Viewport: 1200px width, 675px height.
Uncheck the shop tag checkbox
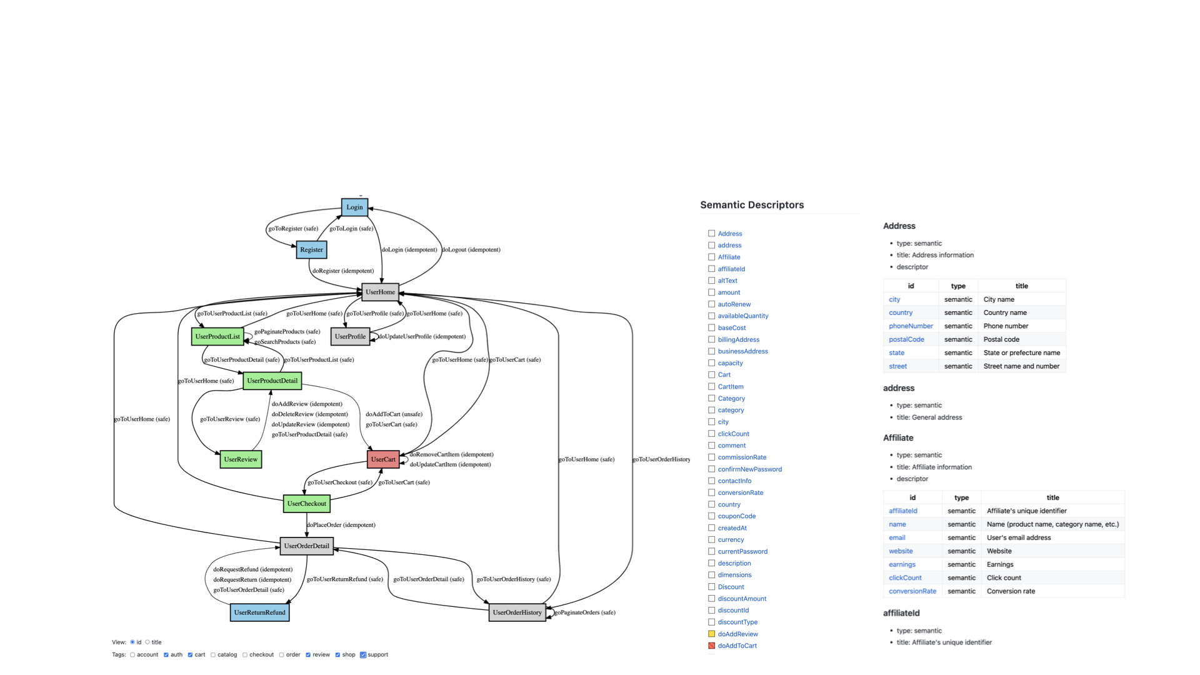337,655
